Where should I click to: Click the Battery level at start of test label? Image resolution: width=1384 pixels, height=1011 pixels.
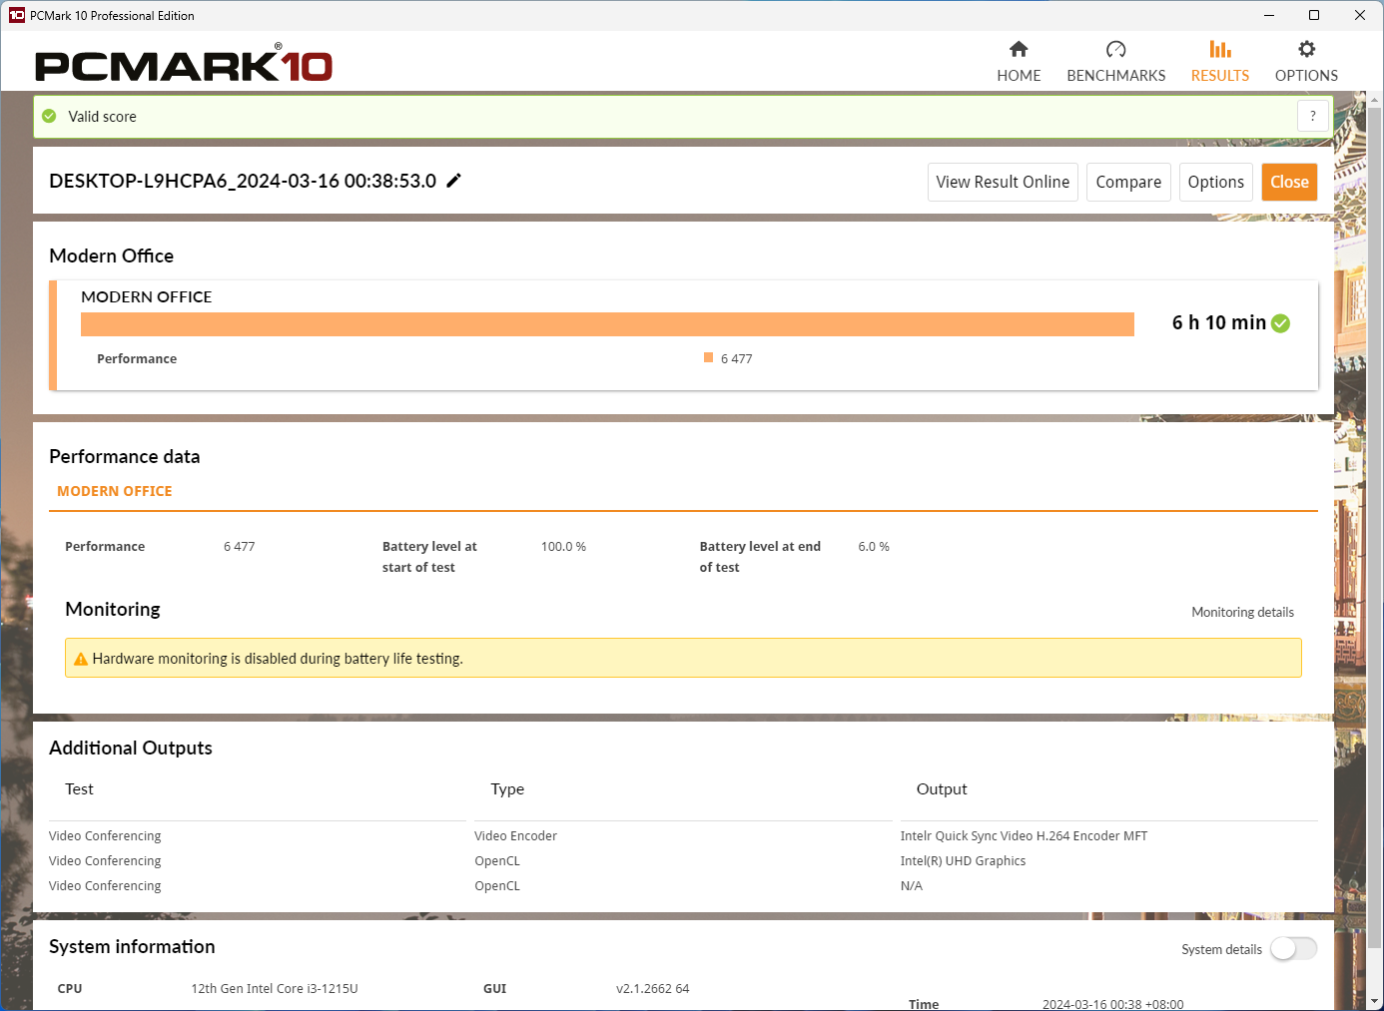[x=429, y=557]
